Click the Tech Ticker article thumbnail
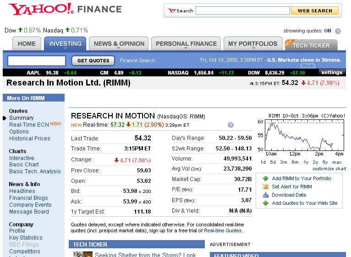351x257 pixels. [83, 254]
